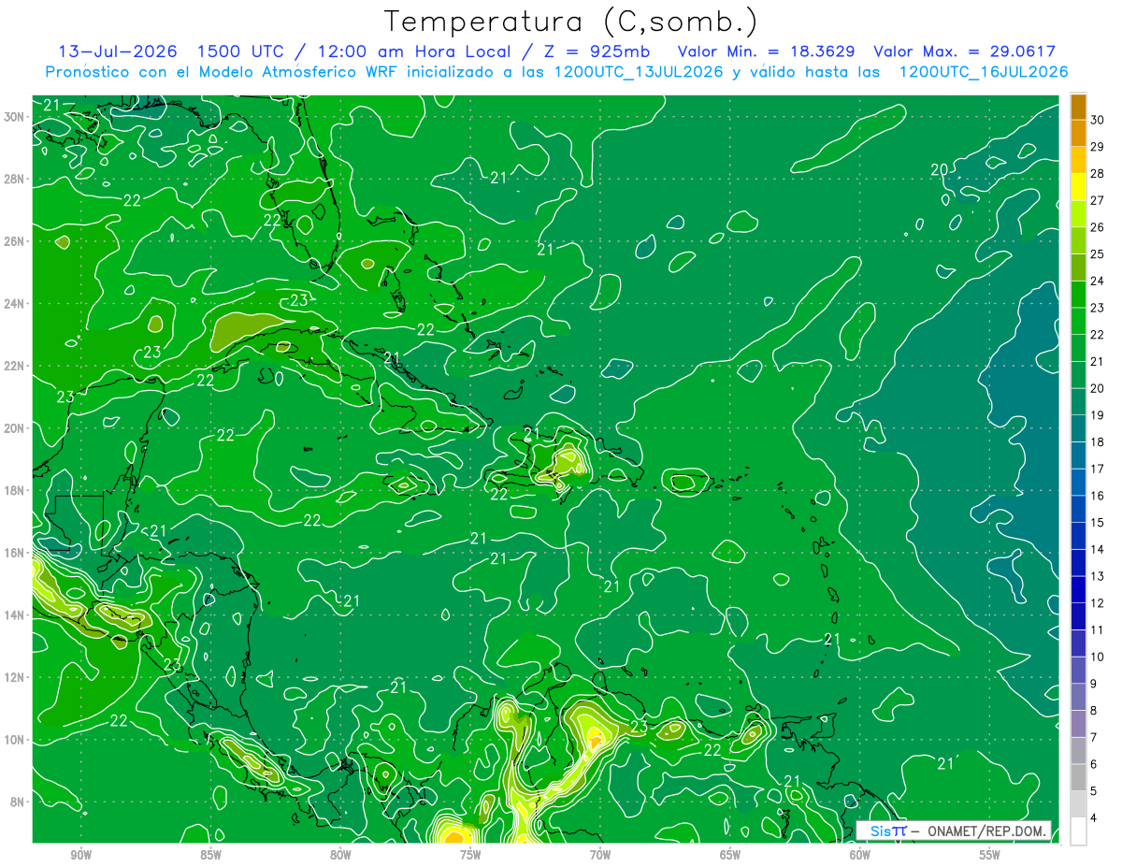Click the '27' color scale label
Screen dimensions: 1122x867
coord(1098,200)
